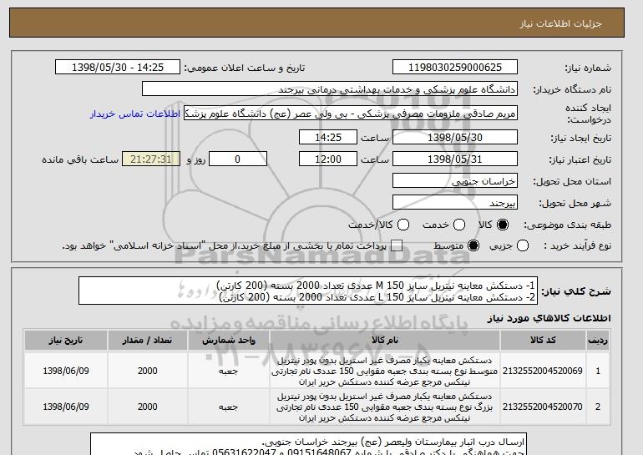Screen dimensions: 643x455
Task: Click the creation date field 1398/05/30
Action: coord(455,137)
